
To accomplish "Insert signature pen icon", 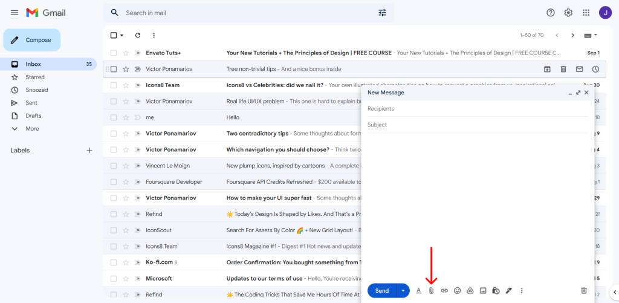I will (x=508, y=291).
